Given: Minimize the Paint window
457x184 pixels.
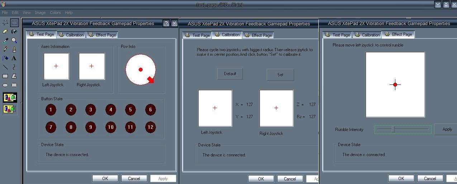Looking at the screenshot, I should click(438, 4).
